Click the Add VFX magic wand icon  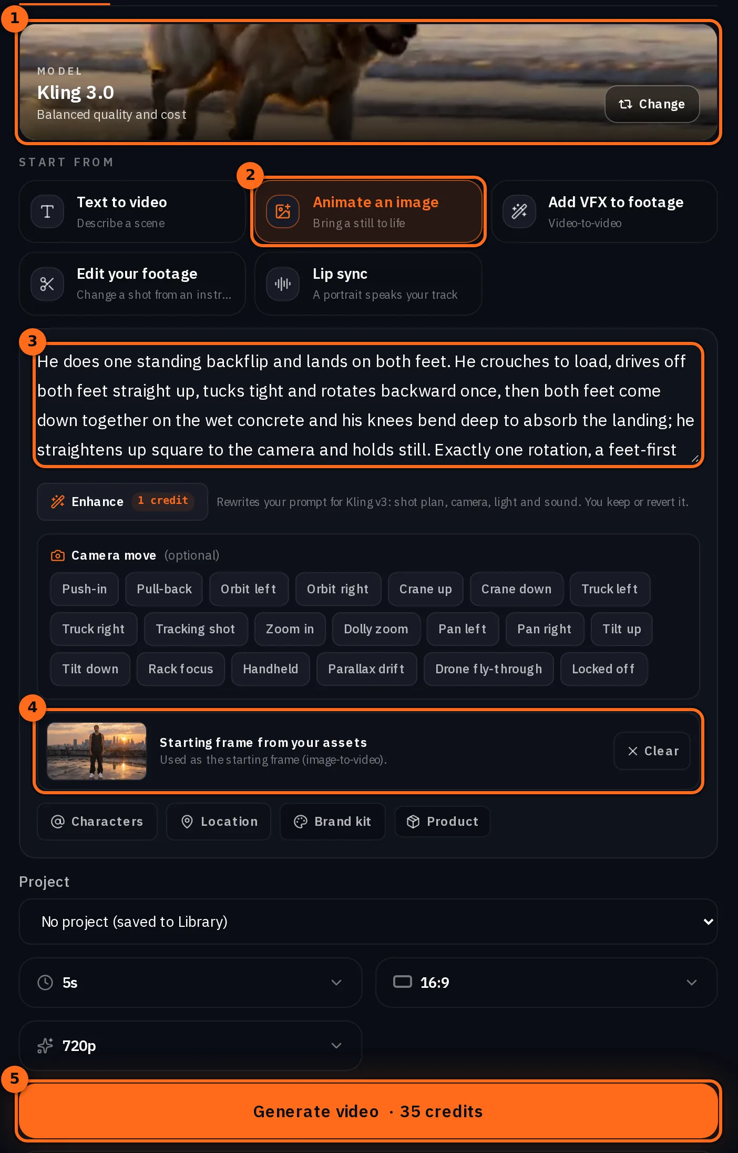coord(519,211)
